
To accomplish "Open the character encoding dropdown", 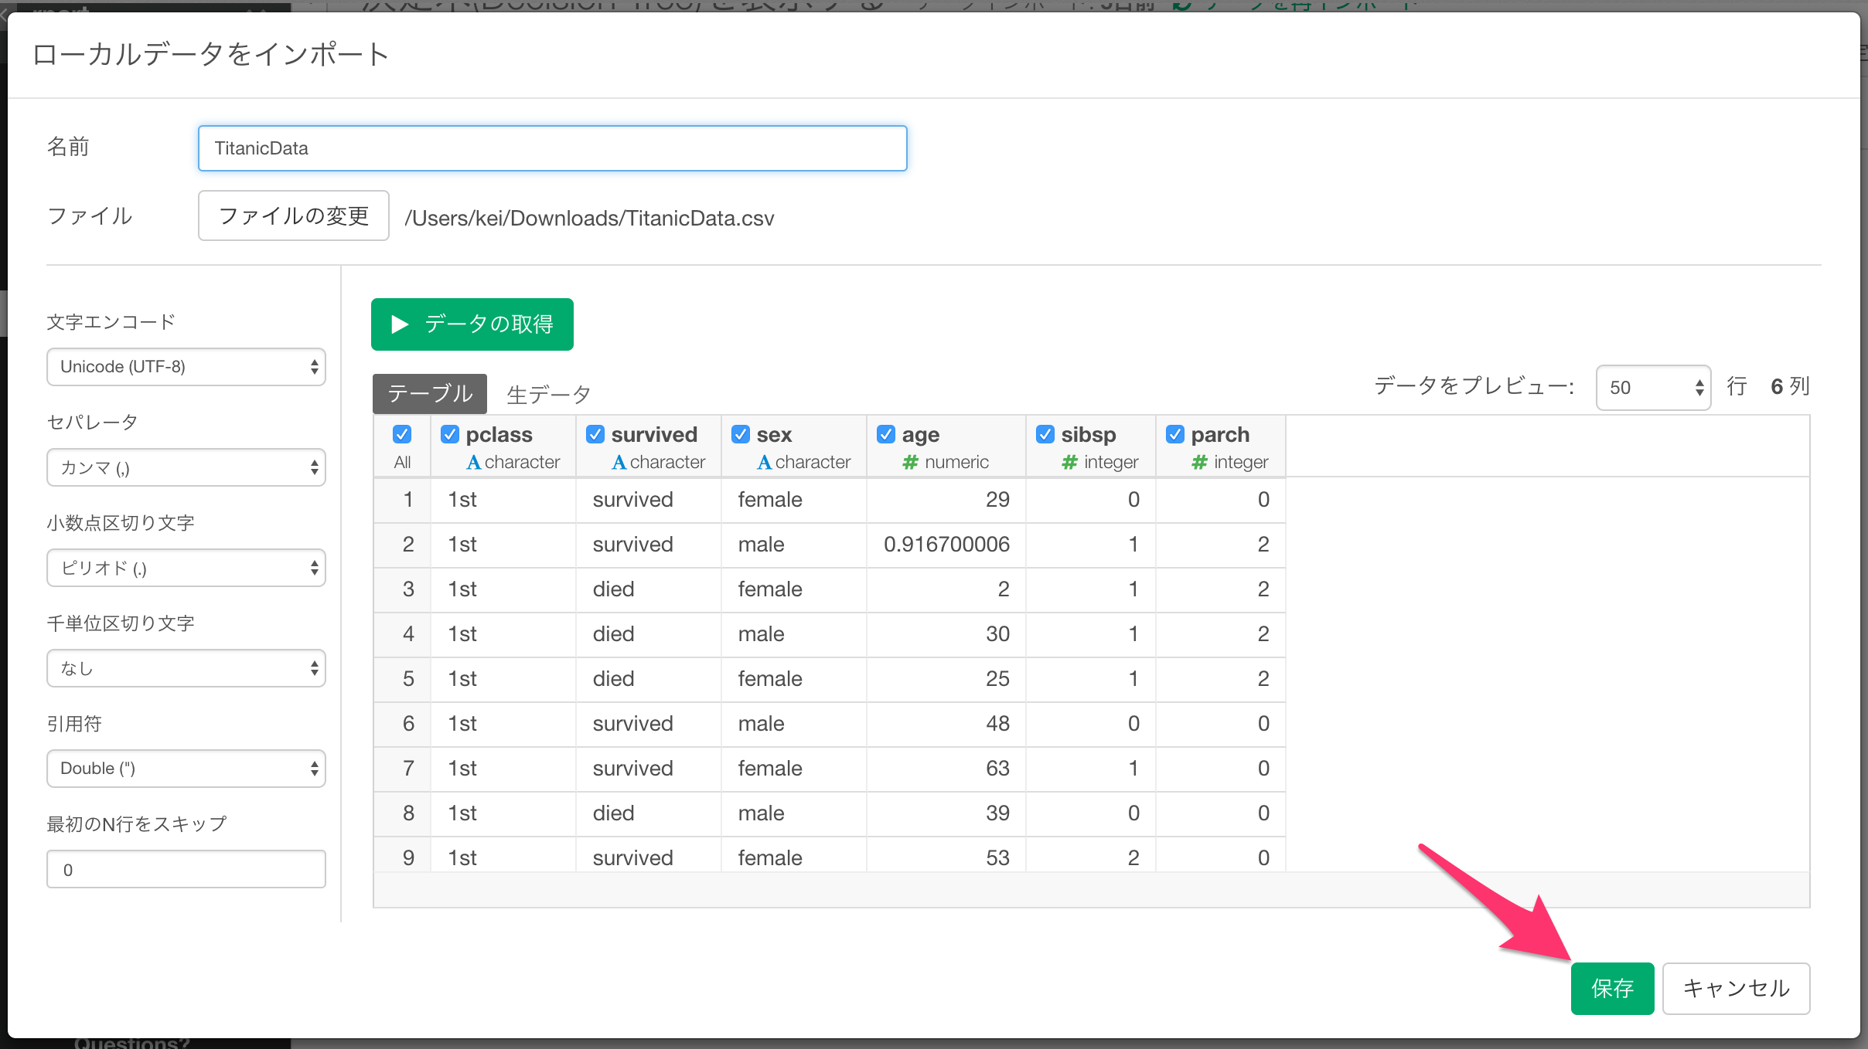I will tap(186, 367).
